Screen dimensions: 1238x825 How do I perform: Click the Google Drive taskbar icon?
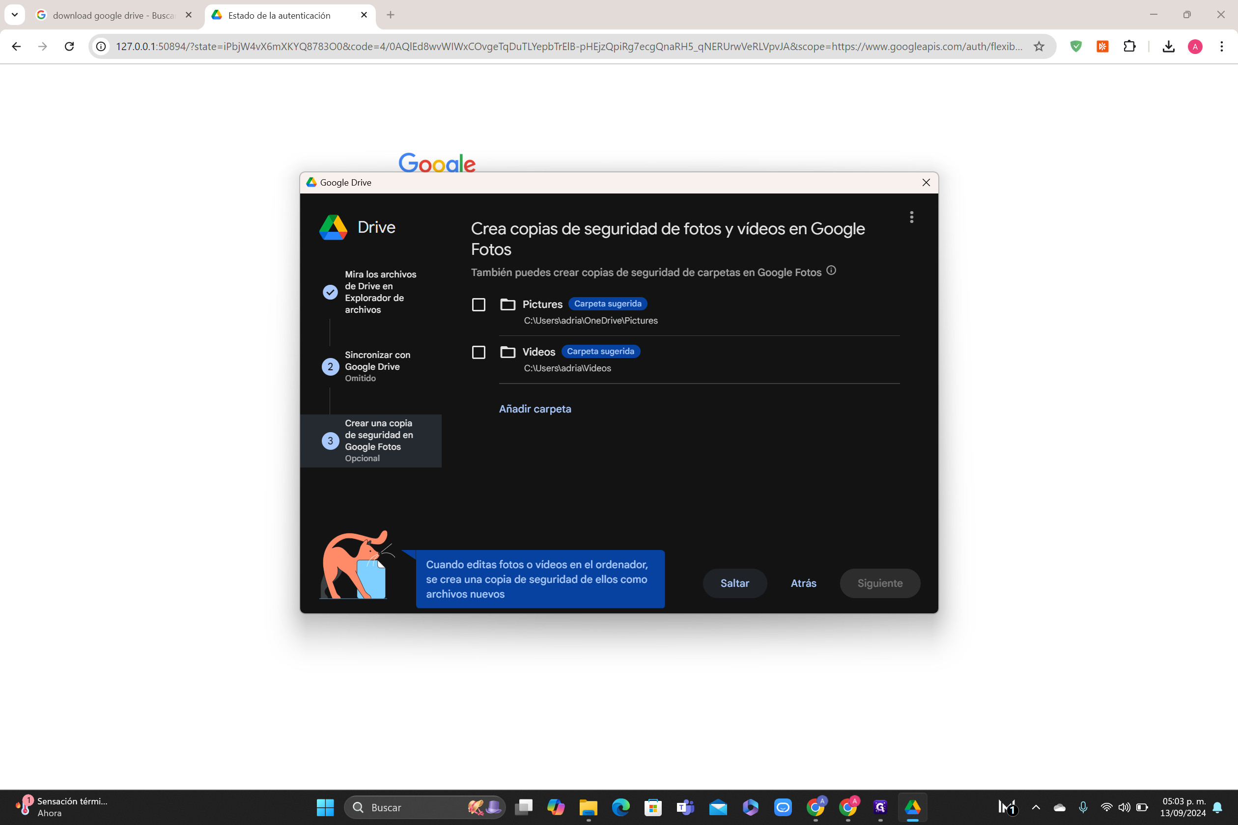[x=913, y=807]
